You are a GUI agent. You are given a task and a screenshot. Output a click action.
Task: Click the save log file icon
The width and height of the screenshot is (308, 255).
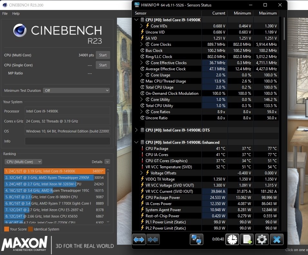[247, 240]
